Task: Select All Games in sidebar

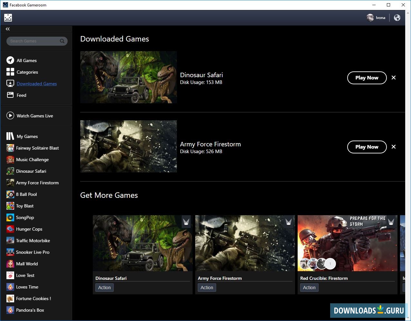Action: coord(27,60)
